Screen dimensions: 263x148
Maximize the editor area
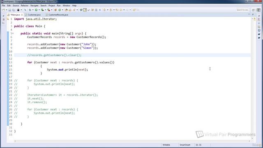(x=253, y=15)
